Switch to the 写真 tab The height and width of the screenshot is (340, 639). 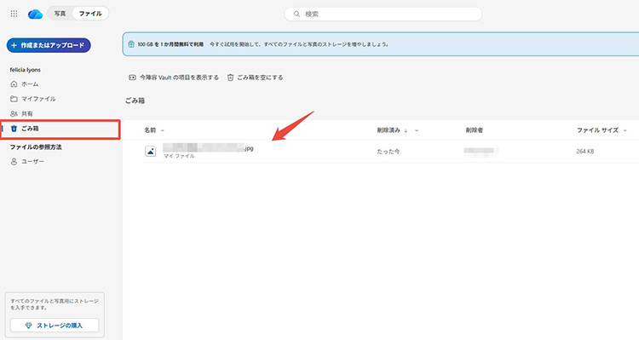[60, 14]
